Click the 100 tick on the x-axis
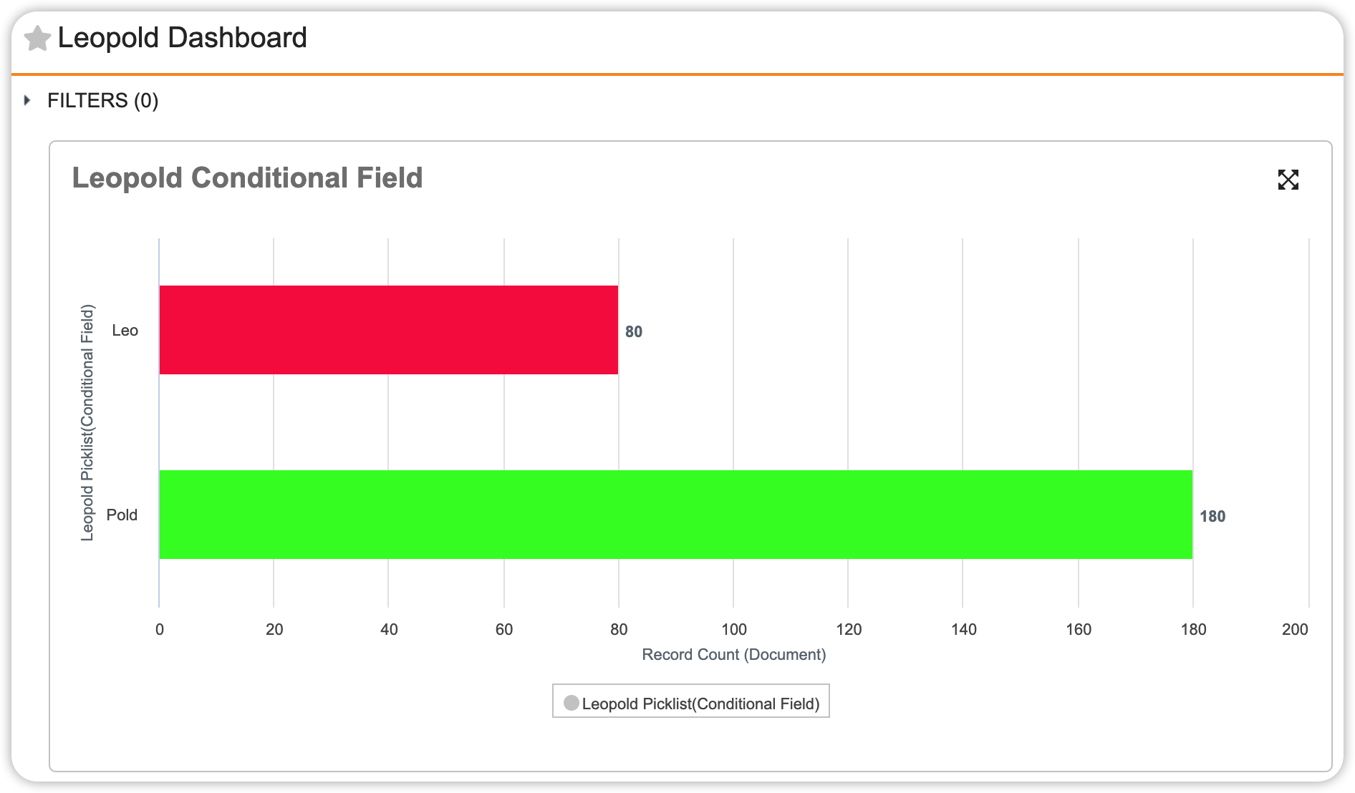The height and width of the screenshot is (793, 1355). pos(733,629)
